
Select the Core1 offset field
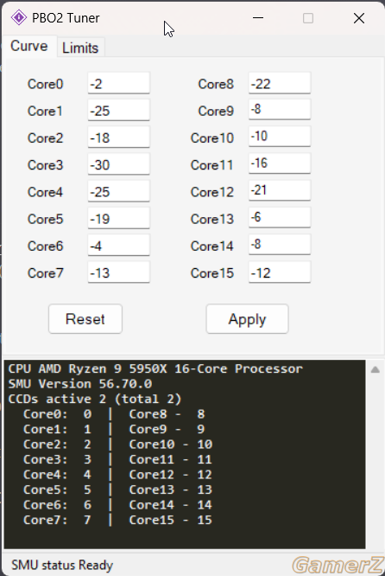click(118, 110)
